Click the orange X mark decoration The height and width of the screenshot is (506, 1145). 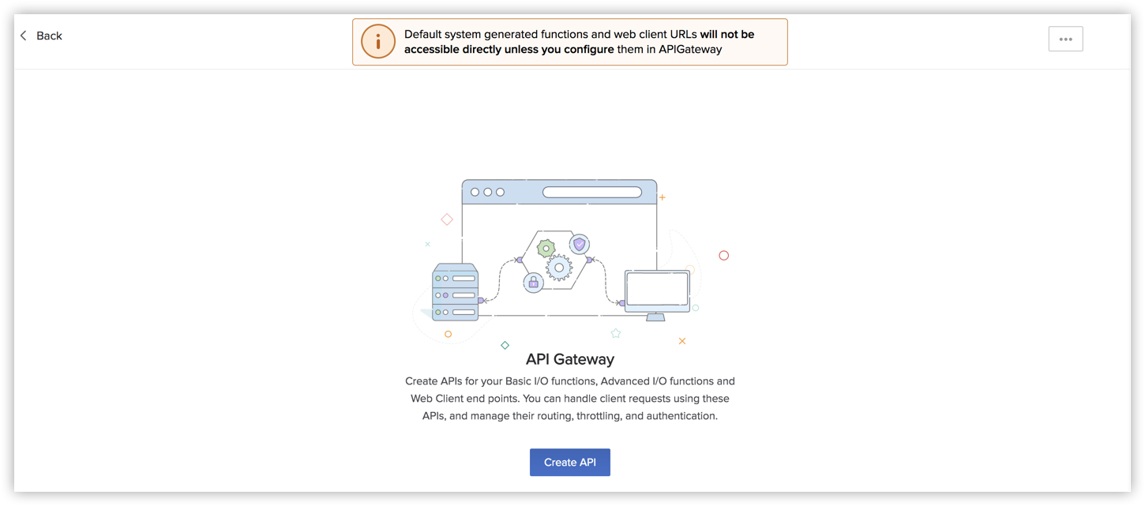[682, 341]
